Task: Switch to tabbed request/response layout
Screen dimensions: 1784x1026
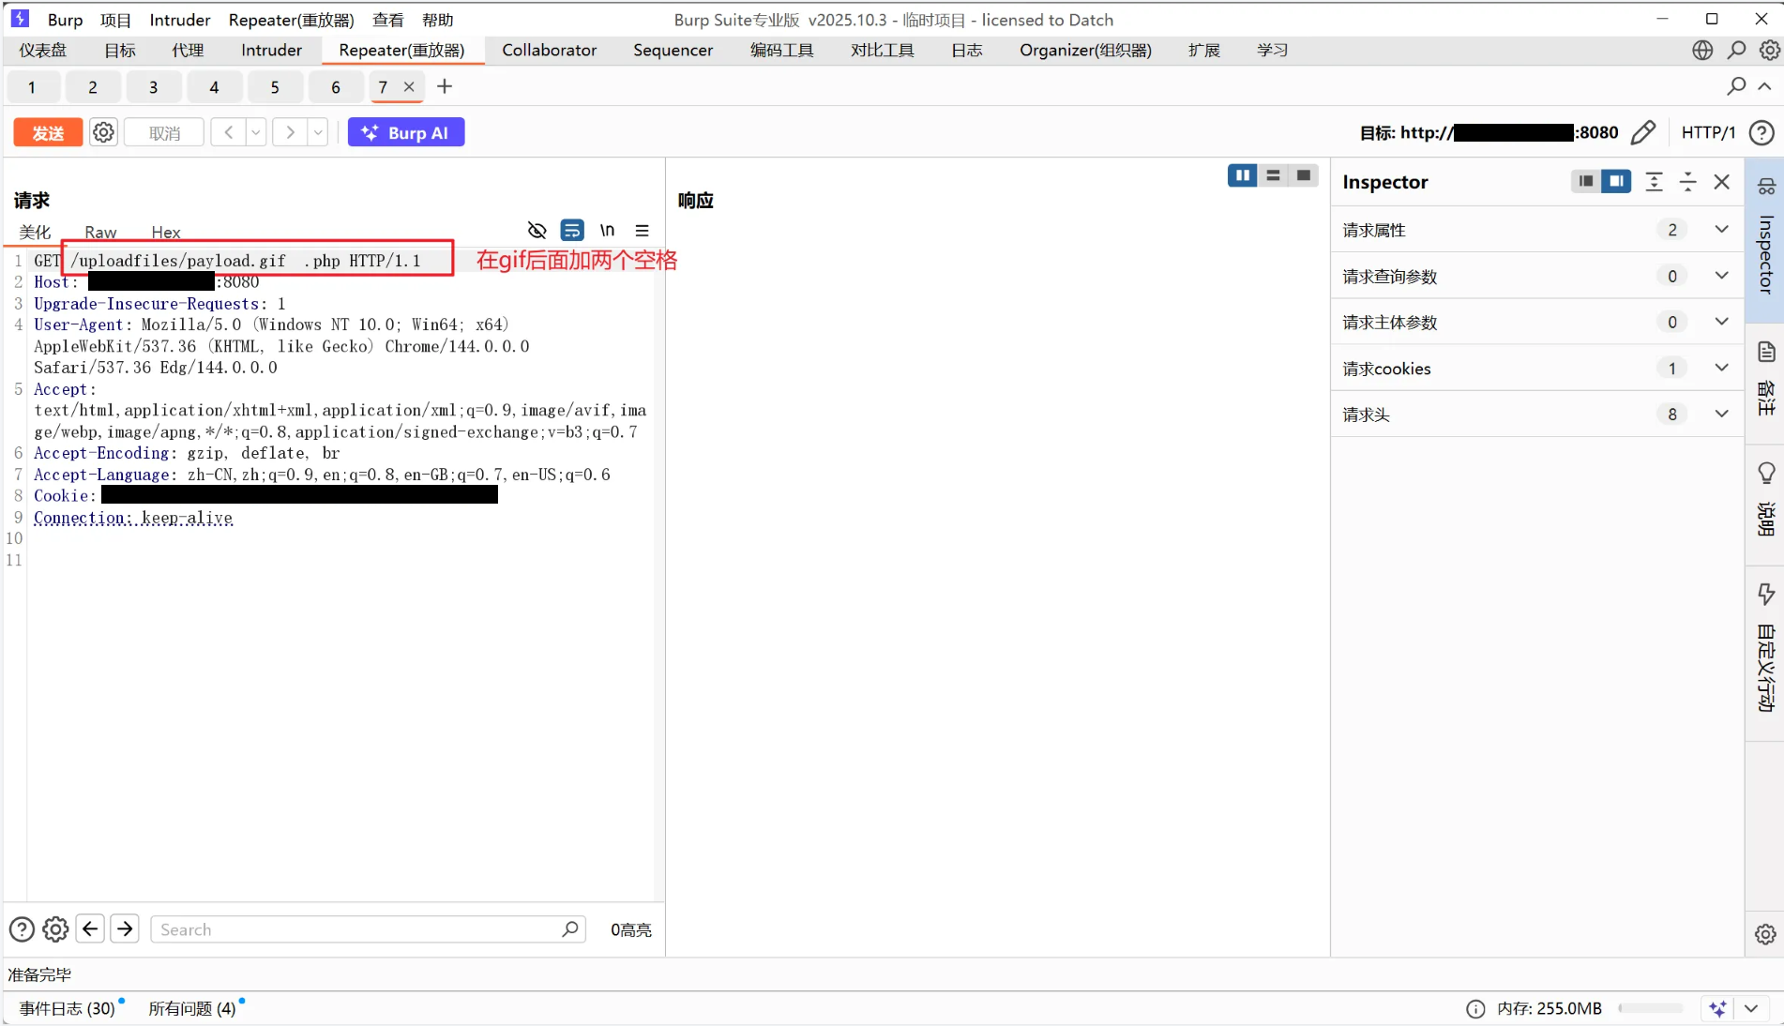Action: point(1303,175)
